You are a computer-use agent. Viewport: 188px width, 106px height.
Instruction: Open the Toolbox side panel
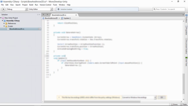coord(186,18)
